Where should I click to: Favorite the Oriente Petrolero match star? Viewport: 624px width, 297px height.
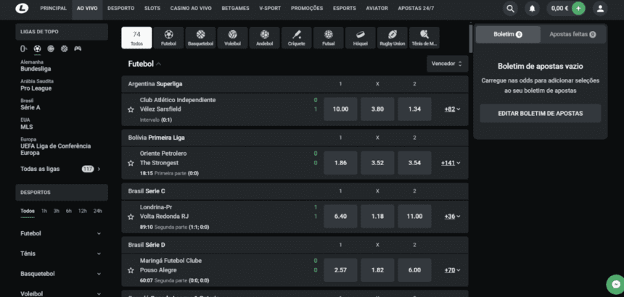point(131,163)
